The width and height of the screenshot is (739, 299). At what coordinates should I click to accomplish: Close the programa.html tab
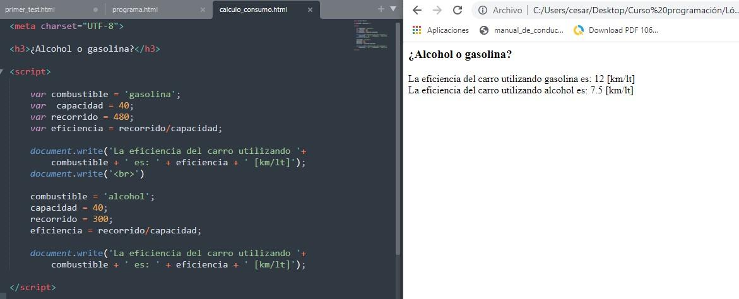203,9
